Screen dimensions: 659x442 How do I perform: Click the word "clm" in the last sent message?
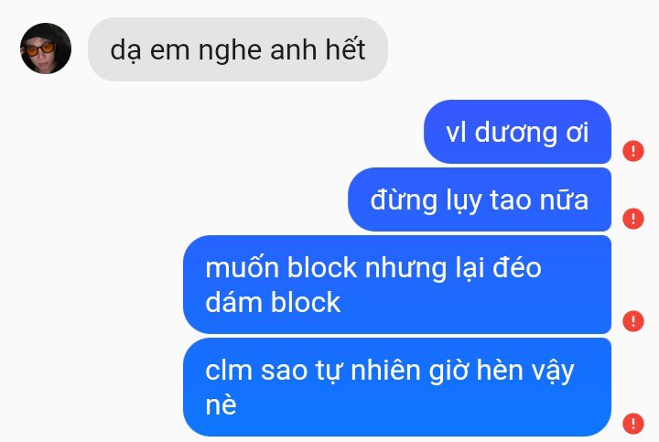click(229, 370)
